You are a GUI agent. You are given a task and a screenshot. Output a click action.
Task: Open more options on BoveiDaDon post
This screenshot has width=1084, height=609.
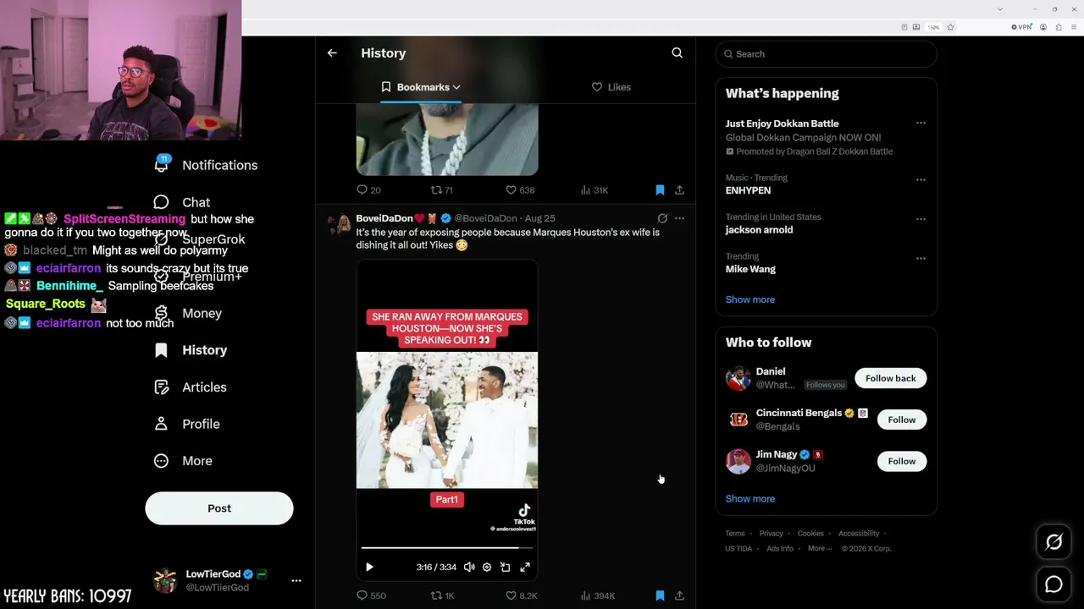[679, 218]
